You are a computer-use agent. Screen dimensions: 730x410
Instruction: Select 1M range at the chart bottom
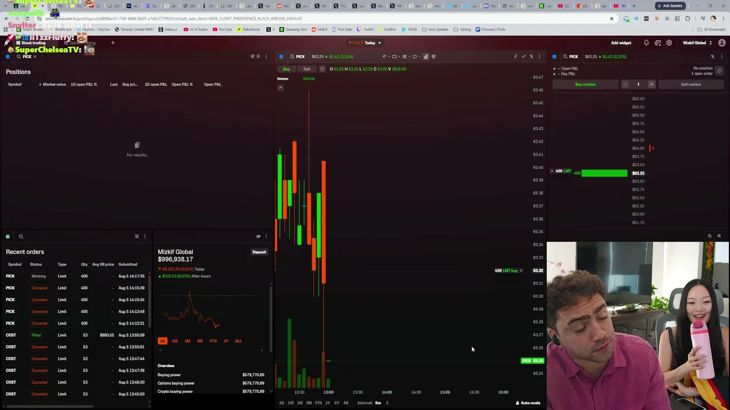coord(299,403)
